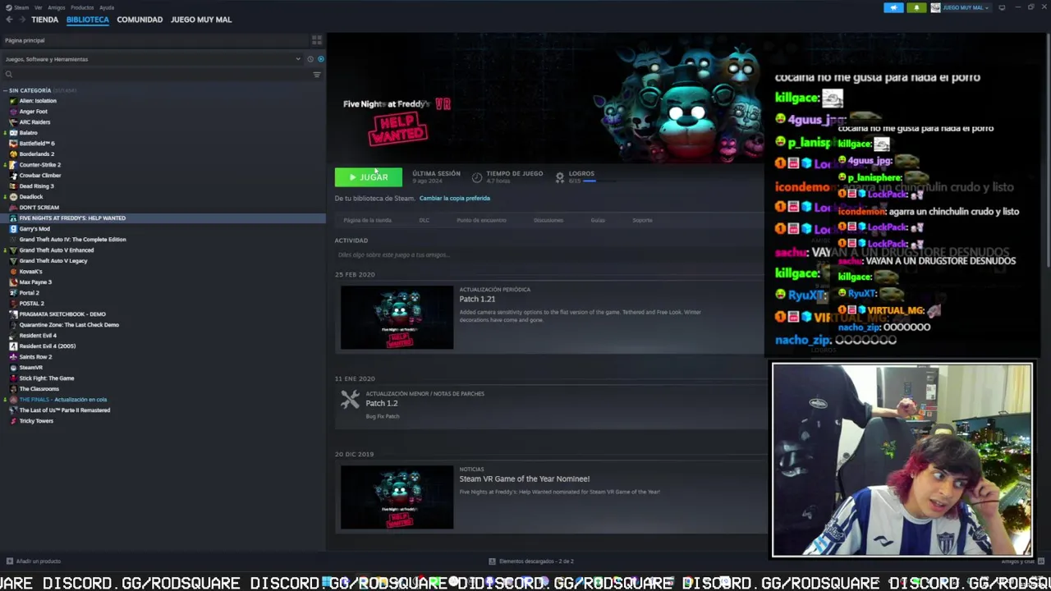Open the Productos menu
This screenshot has height=591, width=1051.
82,7
